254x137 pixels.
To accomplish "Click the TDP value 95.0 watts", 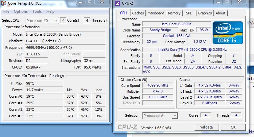I will coord(94,67).
